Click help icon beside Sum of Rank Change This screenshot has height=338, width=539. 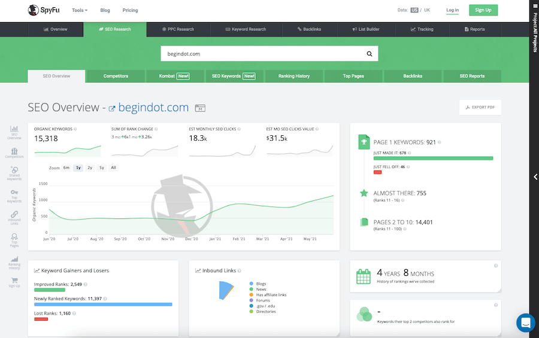pos(156,129)
